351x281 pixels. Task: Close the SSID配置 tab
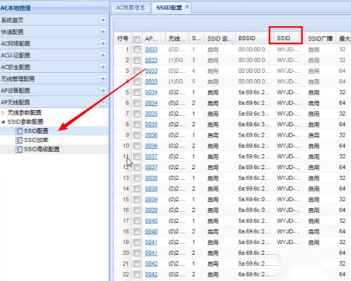tap(187, 6)
